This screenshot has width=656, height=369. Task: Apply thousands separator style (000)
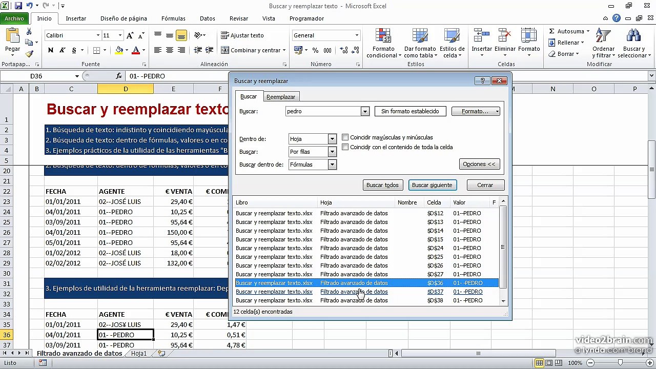pos(327,50)
